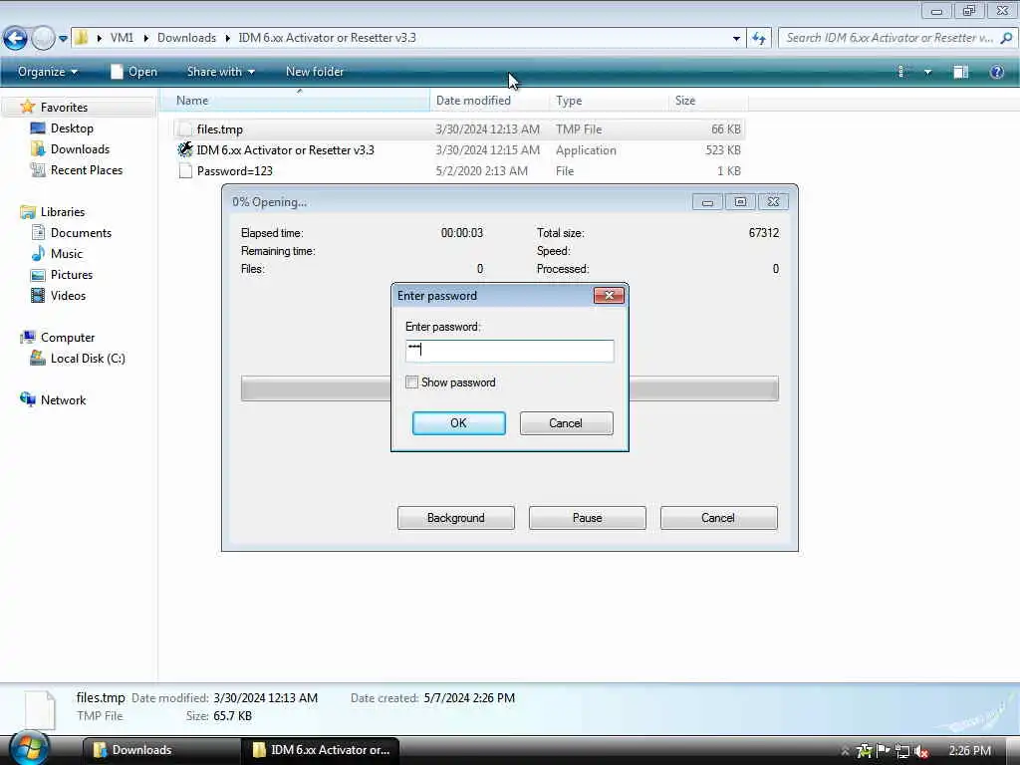
Task: Select Favorites in the navigation pane
Action: point(64,108)
